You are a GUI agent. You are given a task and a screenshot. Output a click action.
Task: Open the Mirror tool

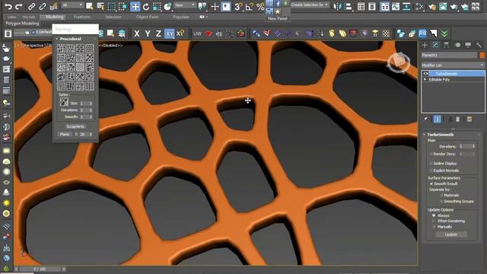pos(338,6)
